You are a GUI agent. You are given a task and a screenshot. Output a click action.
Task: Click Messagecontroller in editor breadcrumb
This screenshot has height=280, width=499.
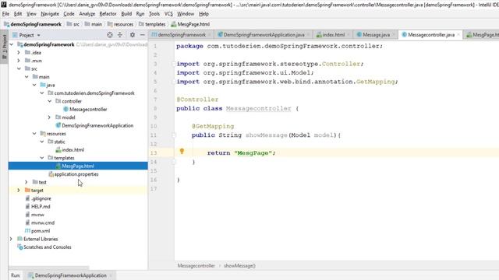[x=196, y=266]
